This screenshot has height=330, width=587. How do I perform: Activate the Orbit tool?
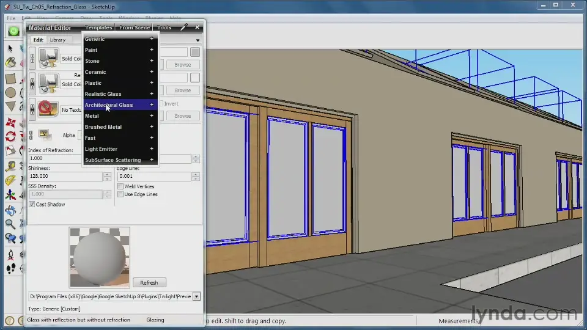(10, 210)
